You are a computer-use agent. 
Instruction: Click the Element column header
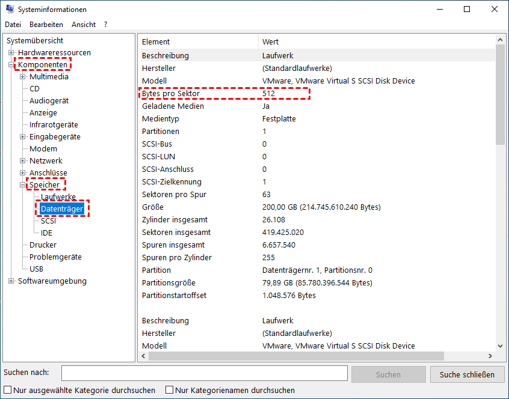pyautogui.click(x=199, y=42)
